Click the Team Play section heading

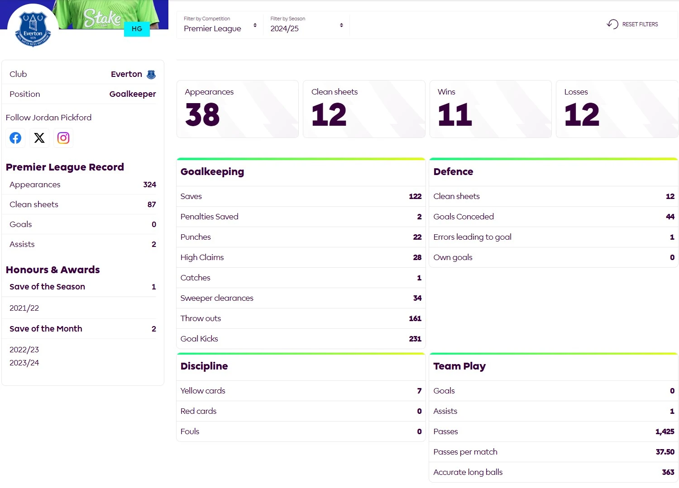pyautogui.click(x=459, y=366)
